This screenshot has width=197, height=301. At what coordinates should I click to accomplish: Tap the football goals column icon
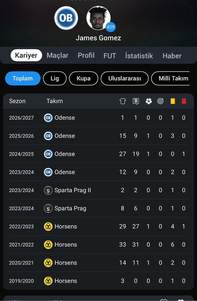point(149,101)
